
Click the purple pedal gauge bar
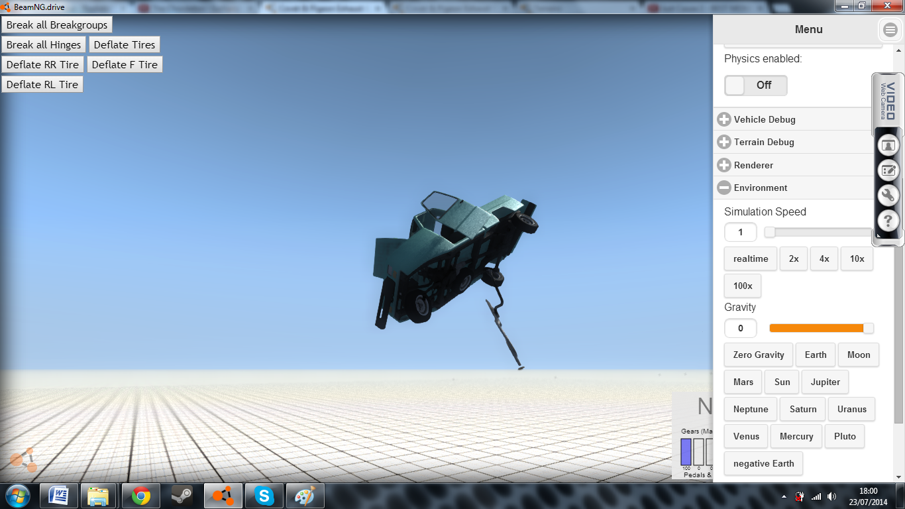tap(686, 452)
